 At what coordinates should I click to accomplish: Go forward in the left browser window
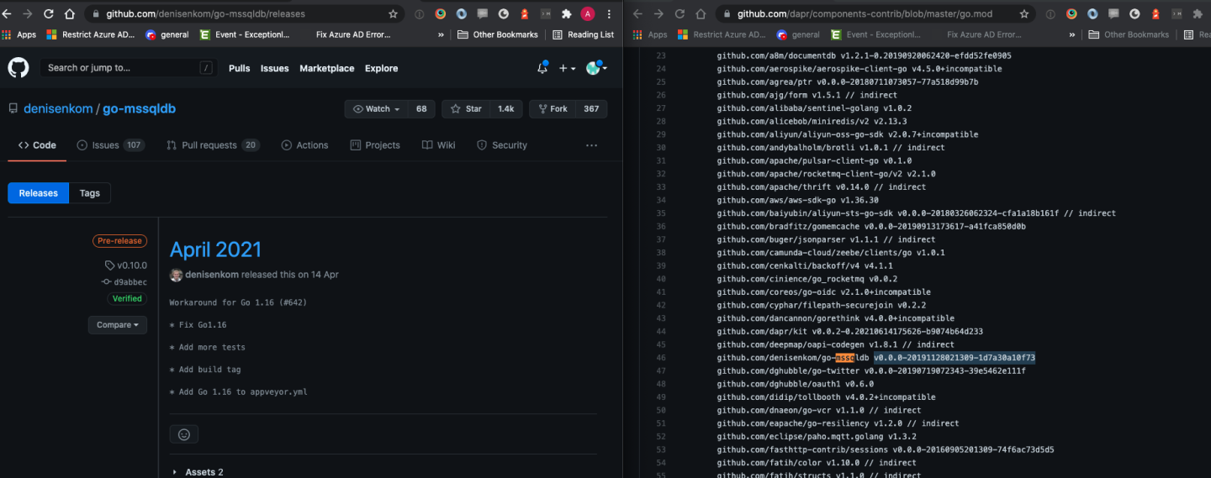[27, 14]
